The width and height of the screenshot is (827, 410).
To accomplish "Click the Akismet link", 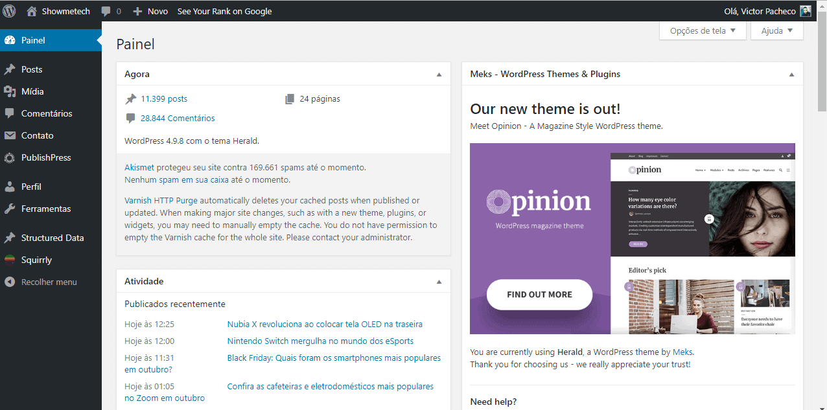I will [x=139, y=167].
